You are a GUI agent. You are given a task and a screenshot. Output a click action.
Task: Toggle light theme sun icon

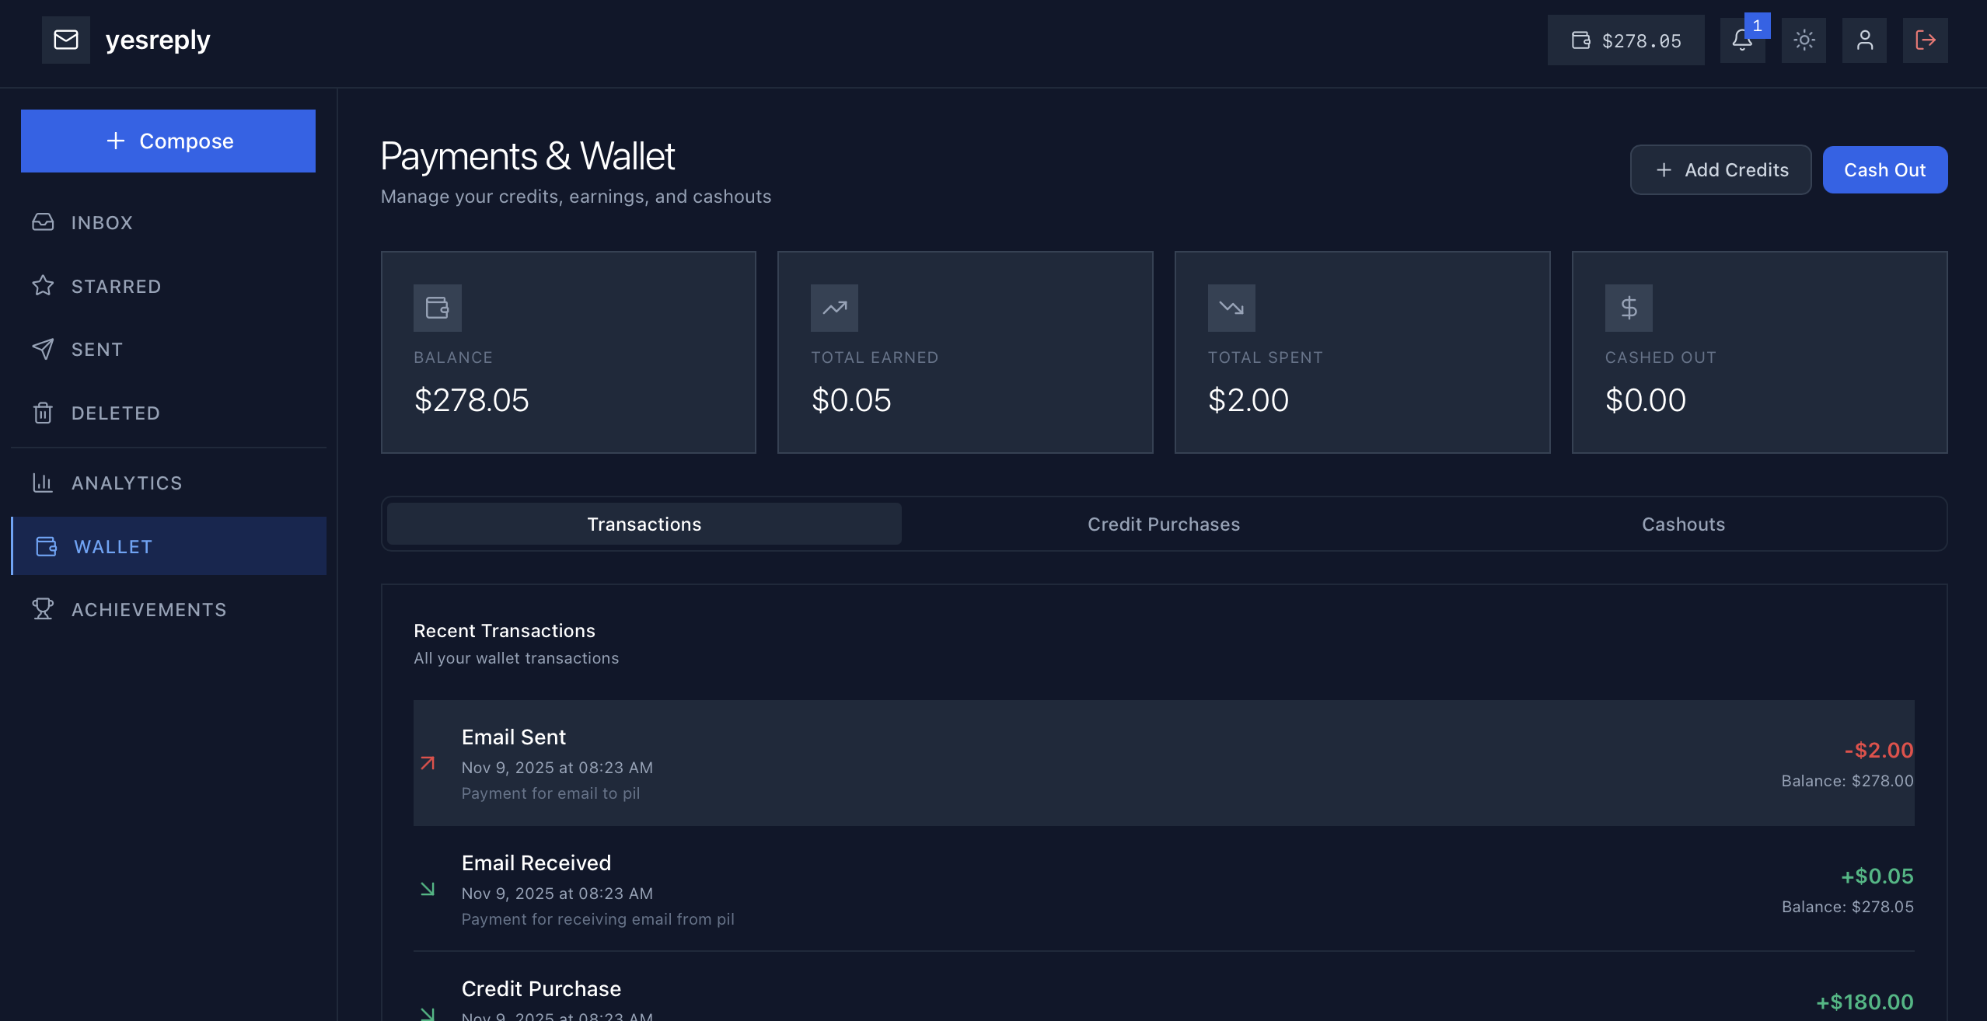(x=1804, y=40)
